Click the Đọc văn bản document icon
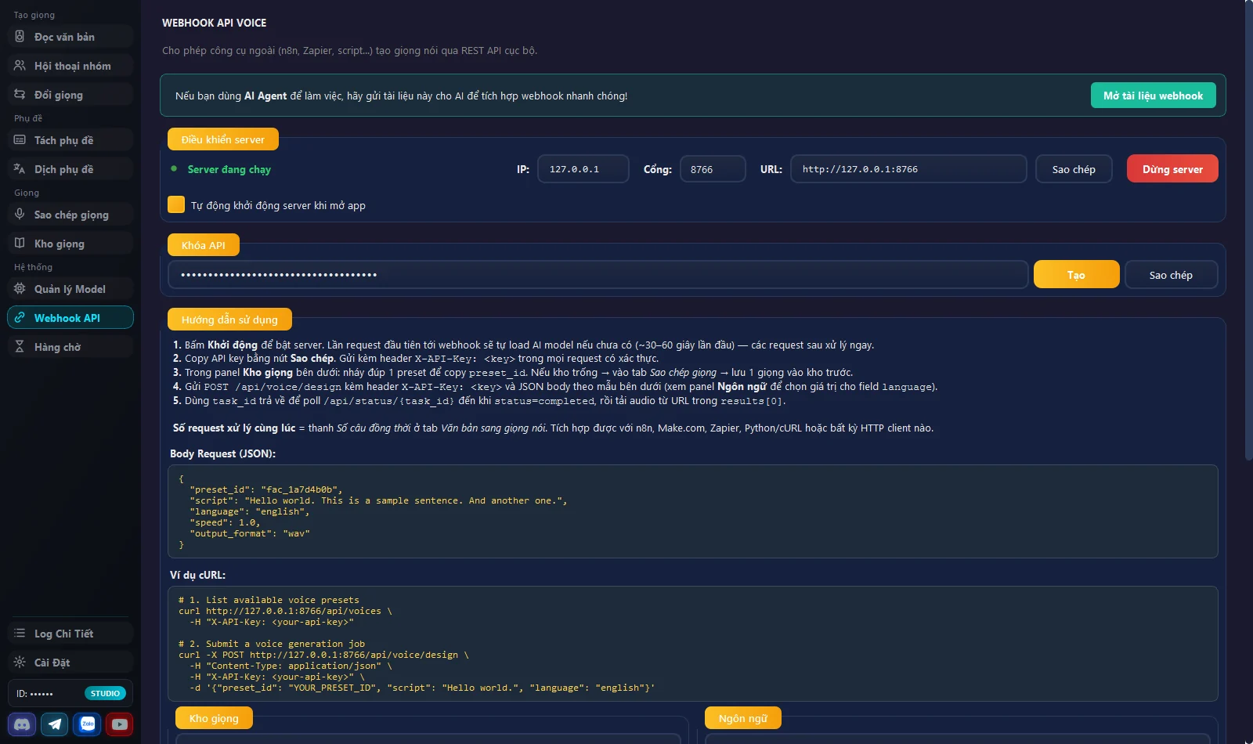 (x=20, y=37)
